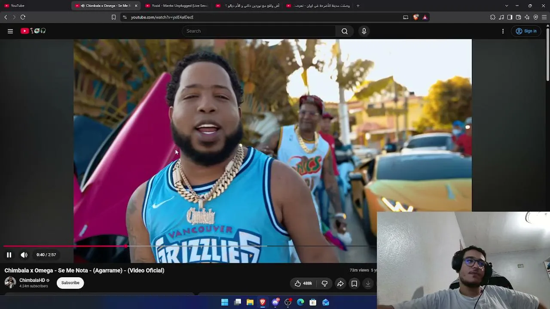
Task: Open the Brave browser taskbar icon
Action: [x=263, y=303]
